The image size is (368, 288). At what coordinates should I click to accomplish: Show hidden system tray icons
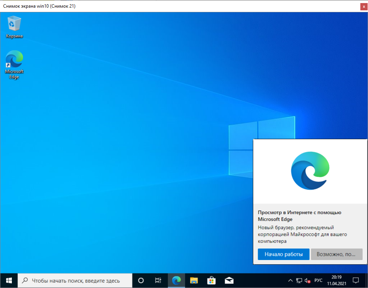(x=290, y=280)
